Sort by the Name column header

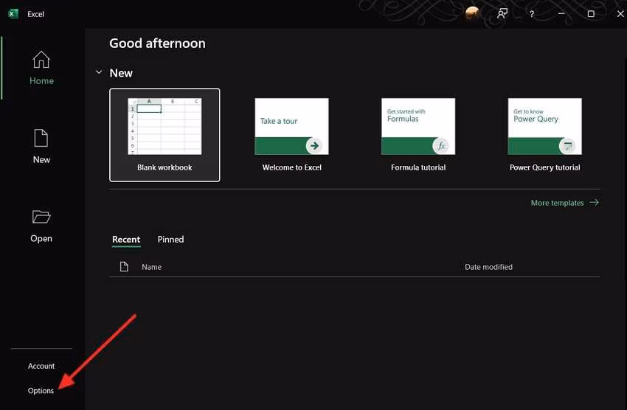(x=151, y=267)
